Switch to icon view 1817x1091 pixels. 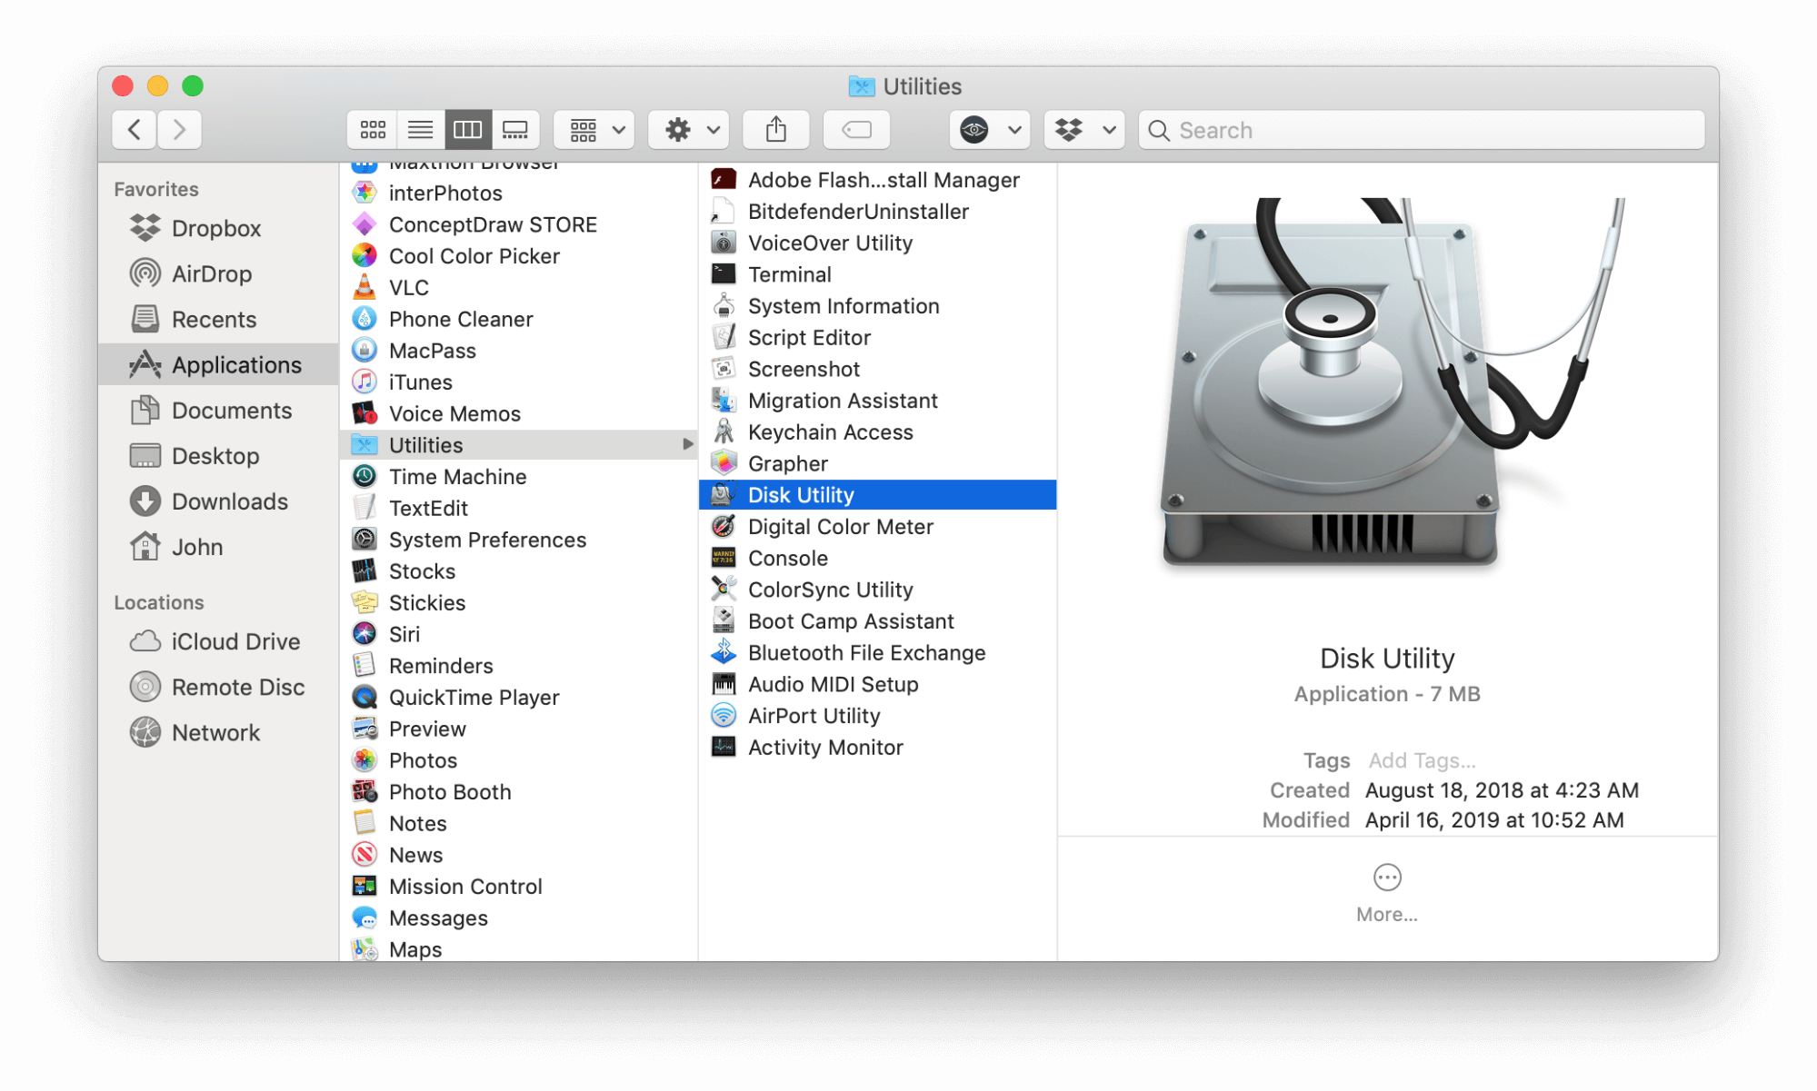click(x=373, y=130)
